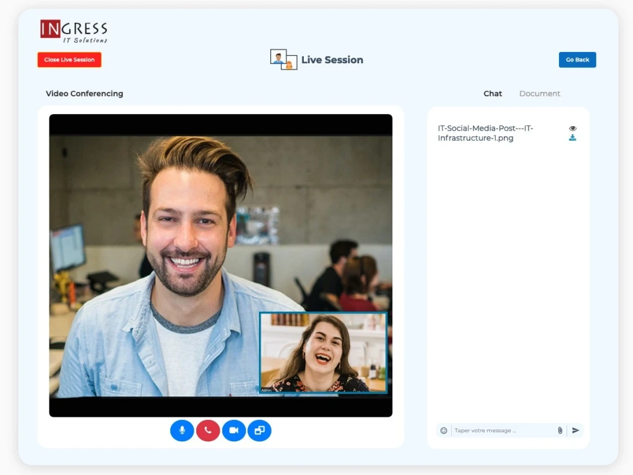Send the chat message with the arrow icon
The width and height of the screenshot is (633, 475).
point(575,431)
